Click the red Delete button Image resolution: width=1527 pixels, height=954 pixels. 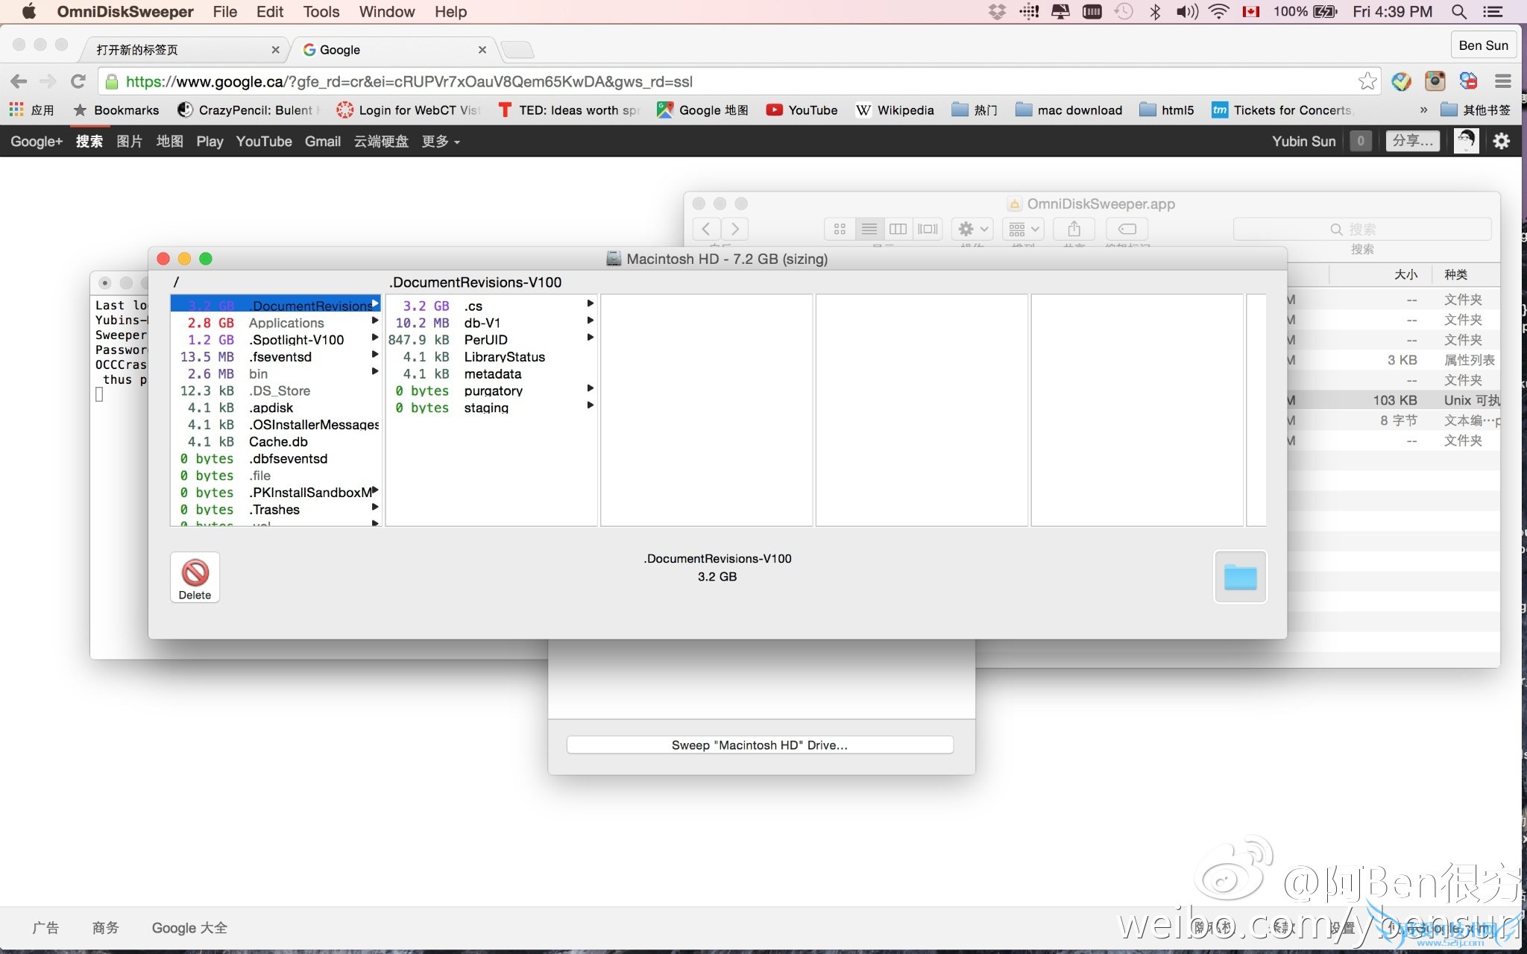(x=195, y=577)
